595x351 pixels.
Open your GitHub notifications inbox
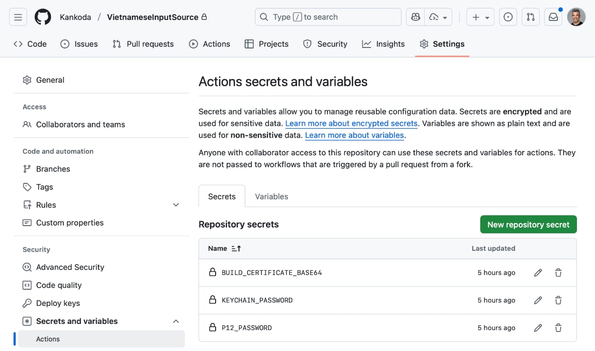pos(553,17)
